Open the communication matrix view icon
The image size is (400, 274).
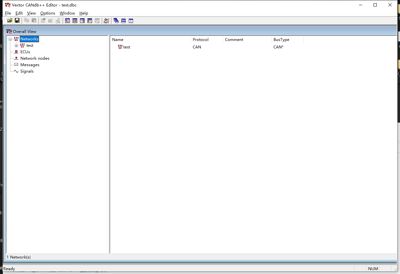pos(90,21)
